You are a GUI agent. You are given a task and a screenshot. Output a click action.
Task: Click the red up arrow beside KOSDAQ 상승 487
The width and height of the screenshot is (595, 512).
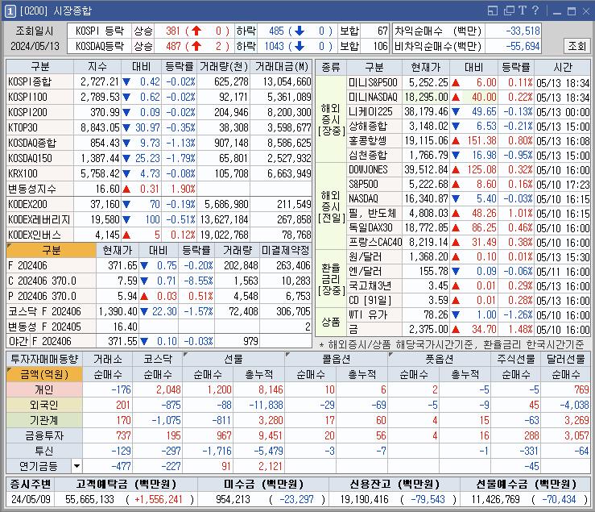196,46
